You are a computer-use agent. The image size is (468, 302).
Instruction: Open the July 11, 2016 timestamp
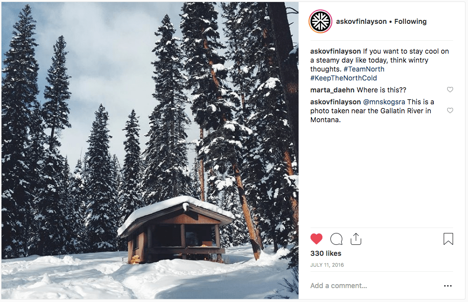coord(327,265)
